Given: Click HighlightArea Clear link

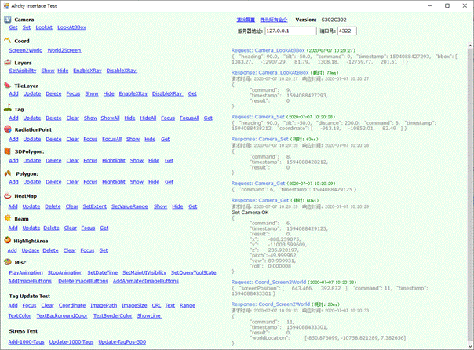Looking at the screenshot, I should (70, 250).
